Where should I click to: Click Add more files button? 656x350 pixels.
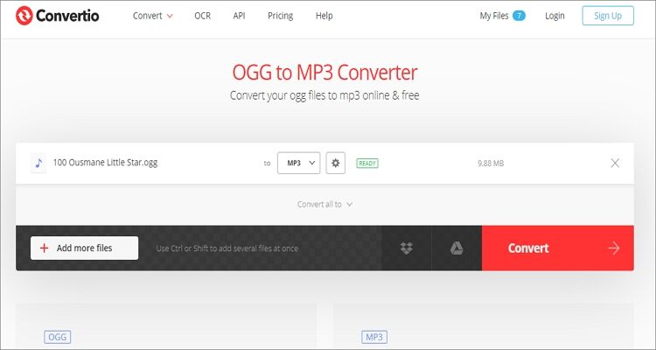pyautogui.click(x=85, y=248)
